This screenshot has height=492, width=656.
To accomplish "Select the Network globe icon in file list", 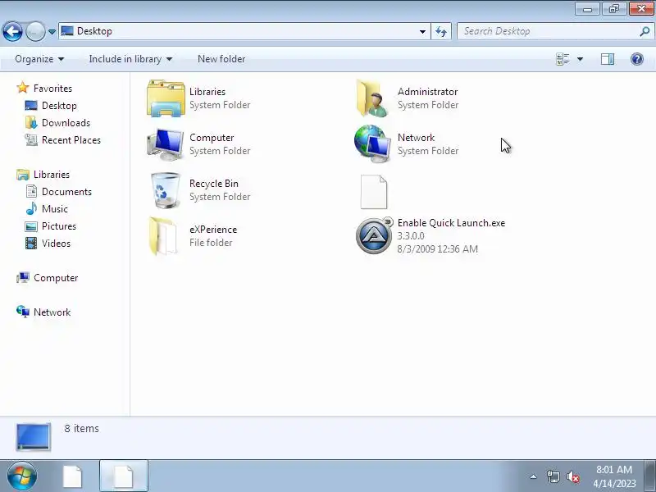I will [371, 144].
